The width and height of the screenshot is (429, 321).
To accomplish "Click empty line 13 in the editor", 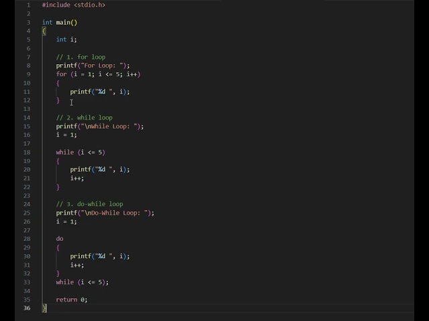I will click(x=228, y=109).
